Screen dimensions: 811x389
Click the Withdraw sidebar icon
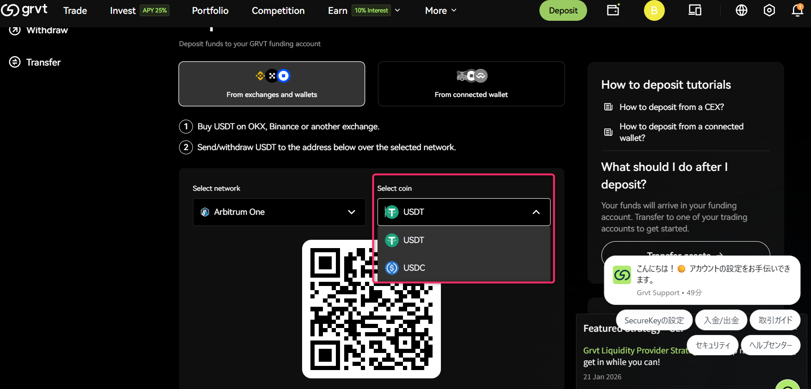click(x=15, y=30)
